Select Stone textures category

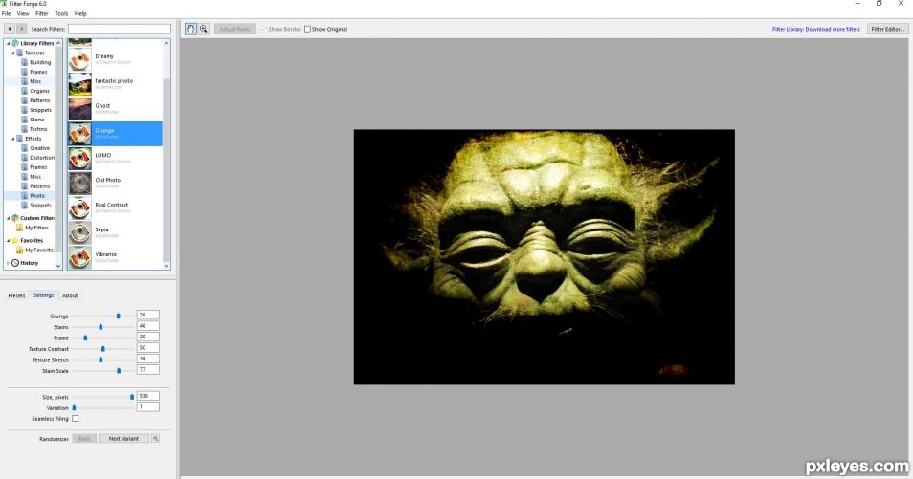point(36,120)
